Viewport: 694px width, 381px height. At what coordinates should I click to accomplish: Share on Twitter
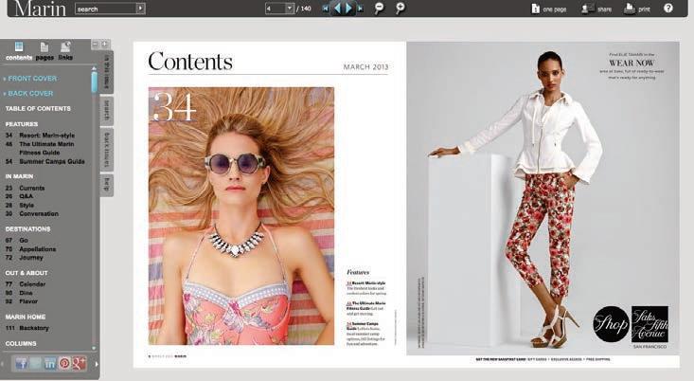[35, 364]
